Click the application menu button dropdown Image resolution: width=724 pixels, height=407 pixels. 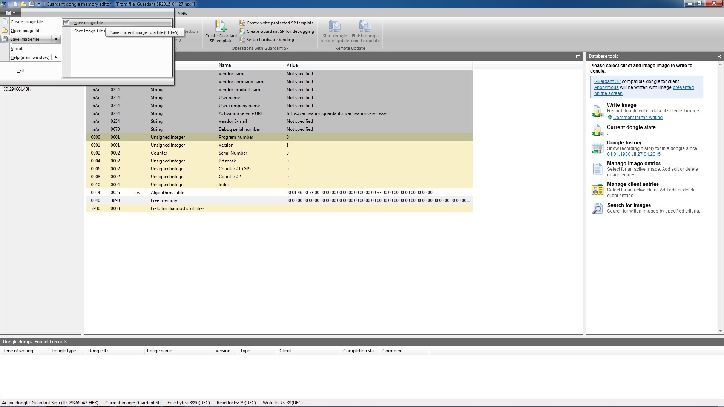pos(10,13)
